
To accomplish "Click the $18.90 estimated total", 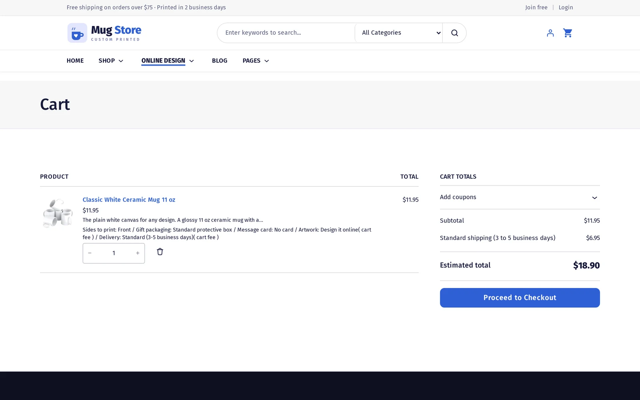I will click(586, 266).
